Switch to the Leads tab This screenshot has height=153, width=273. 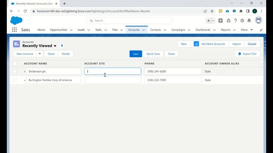(81, 30)
